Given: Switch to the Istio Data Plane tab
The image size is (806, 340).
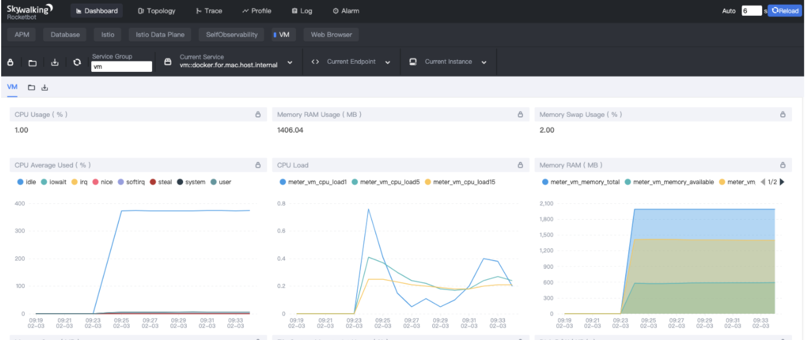Looking at the screenshot, I should 160,35.
